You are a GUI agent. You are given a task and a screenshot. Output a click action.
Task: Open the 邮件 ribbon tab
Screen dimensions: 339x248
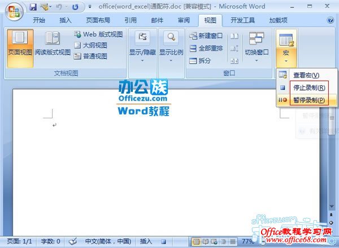tap(157, 20)
